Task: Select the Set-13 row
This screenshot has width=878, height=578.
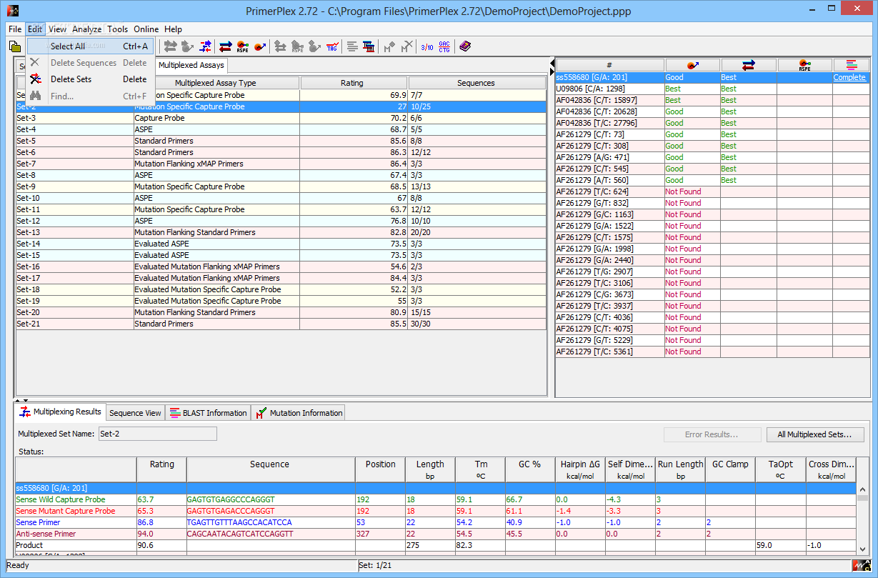Action: pyautogui.click(x=280, y=232)
